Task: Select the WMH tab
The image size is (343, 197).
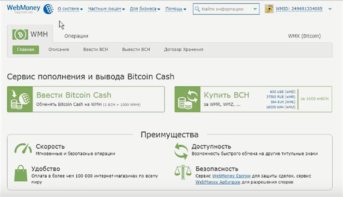Action: pos(30,34)
